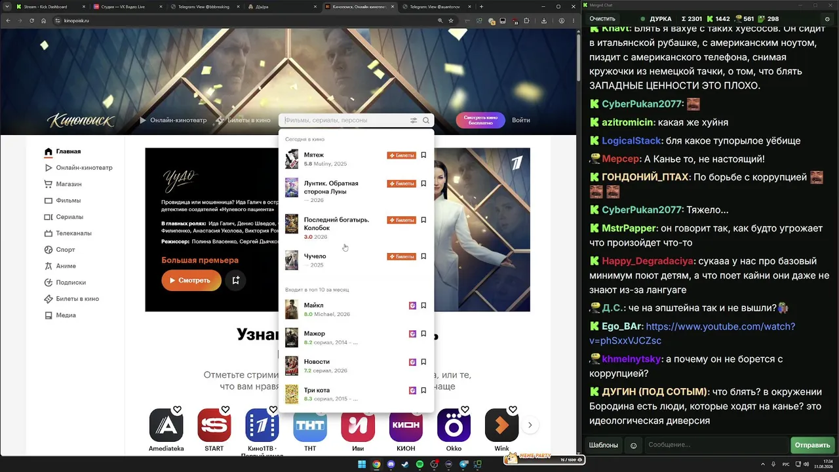This screenshot has width=839, height=472.
Task: Open Онлайн-кинотеатр in top navigation
Action: tap(173, 121)
